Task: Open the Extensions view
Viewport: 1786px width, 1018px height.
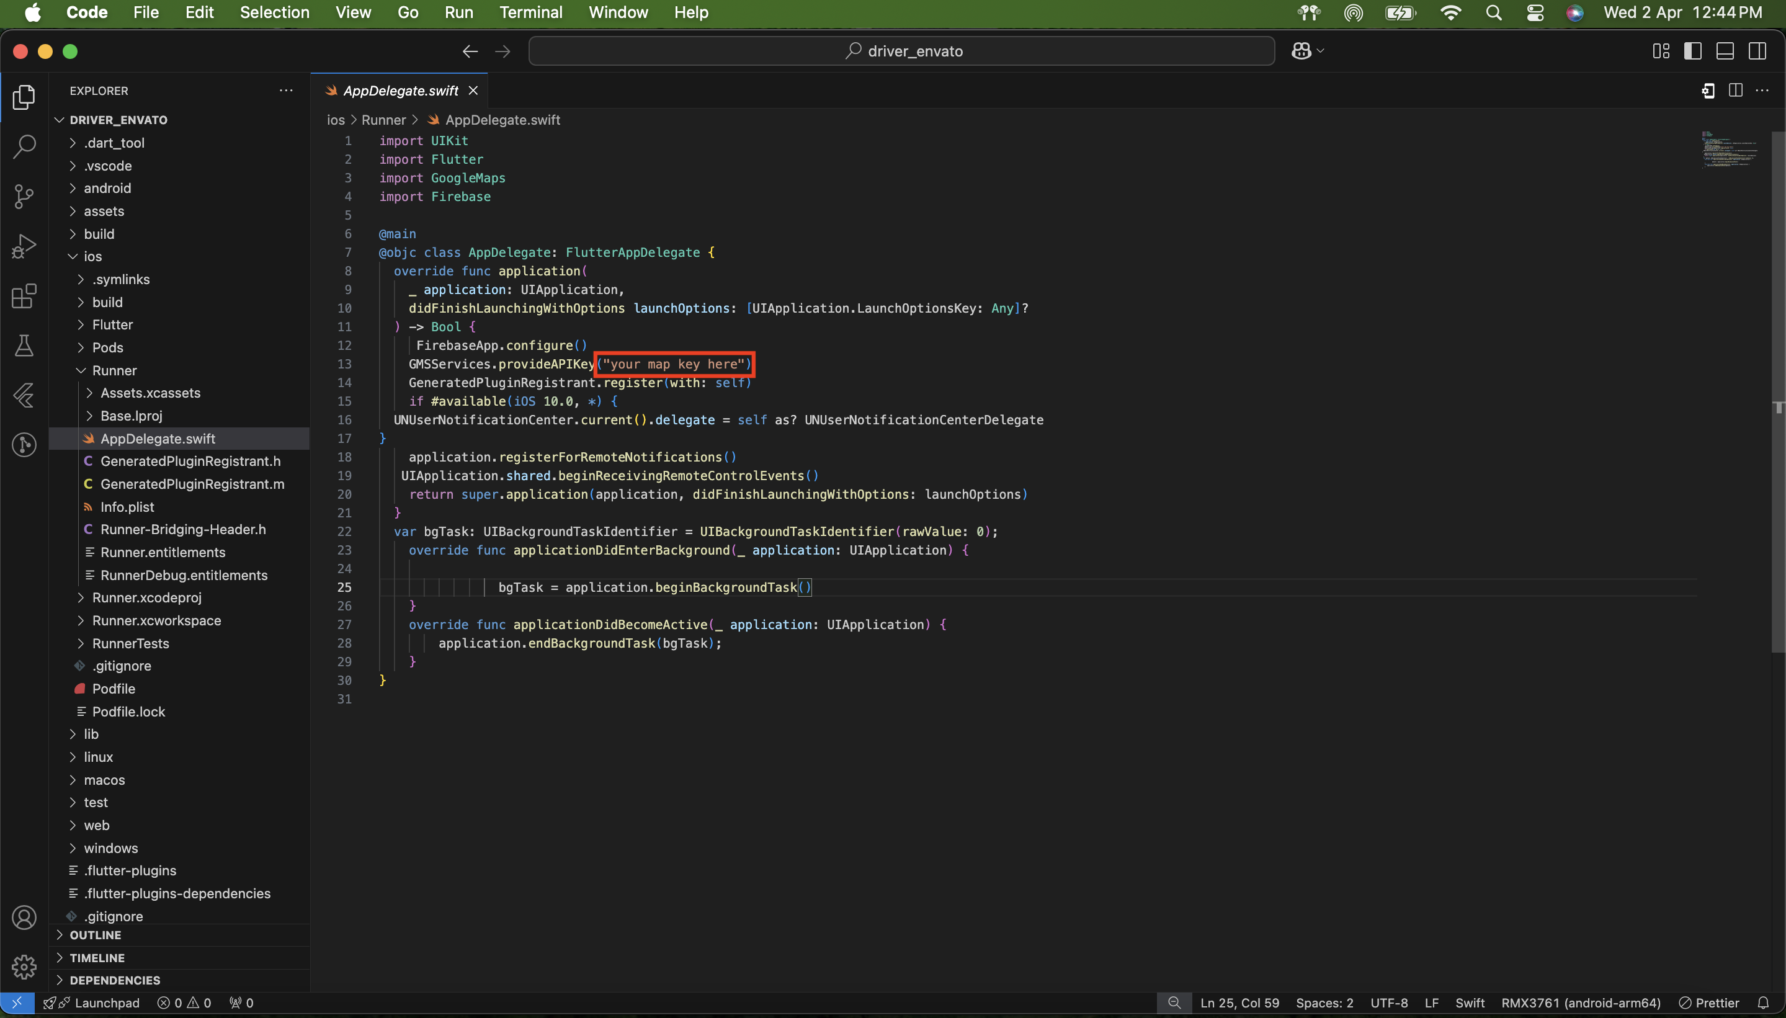Action: pos(24,296)
